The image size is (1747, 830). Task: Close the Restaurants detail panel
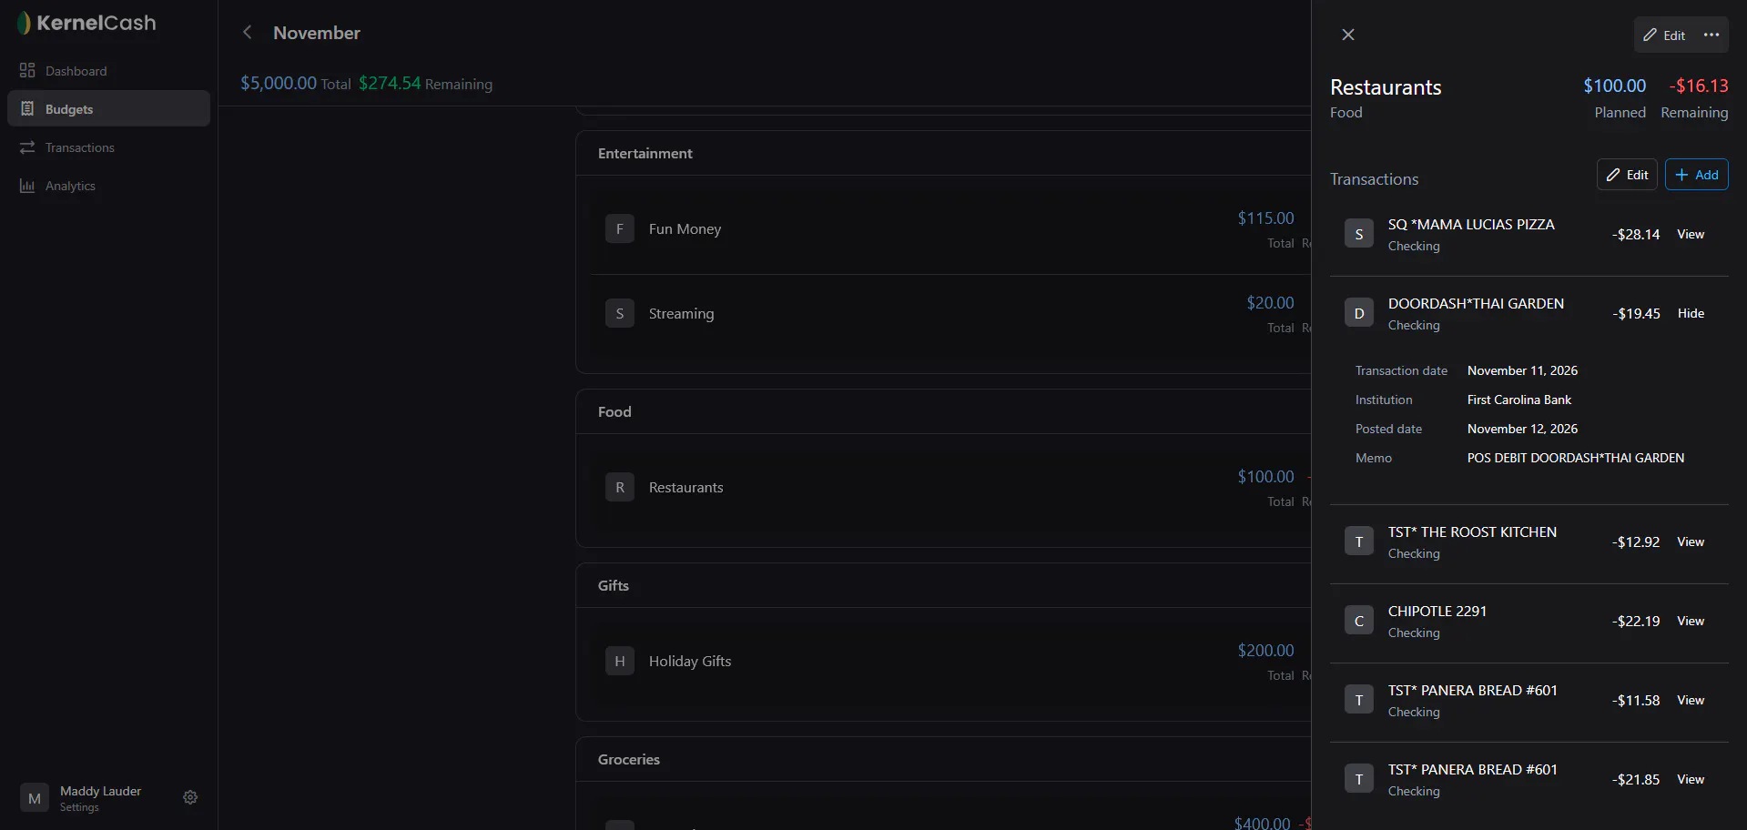click(x=1348, y=35)
